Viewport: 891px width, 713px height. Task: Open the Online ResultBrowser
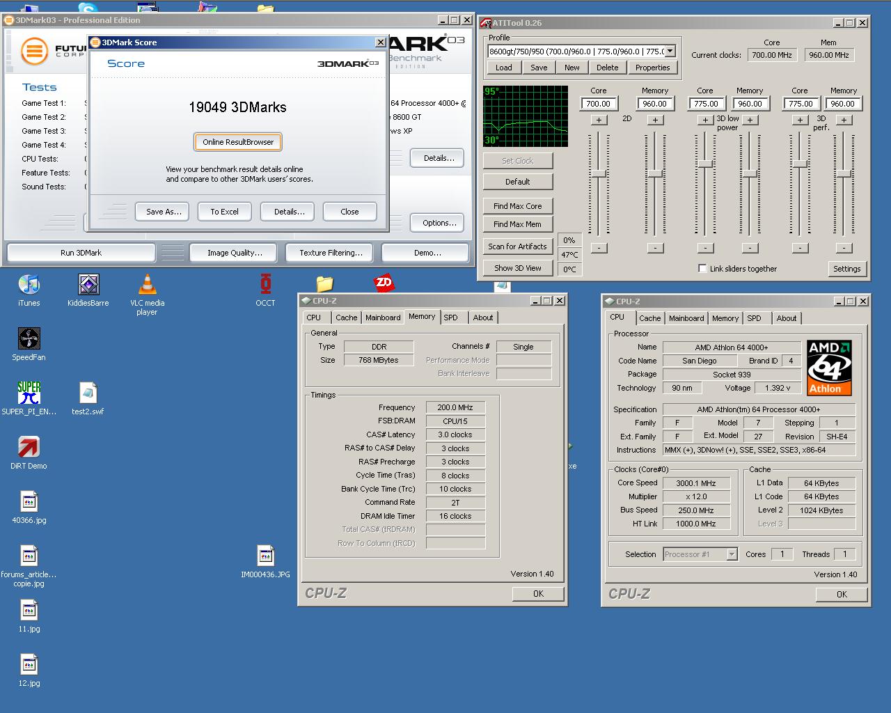[238, 142]
